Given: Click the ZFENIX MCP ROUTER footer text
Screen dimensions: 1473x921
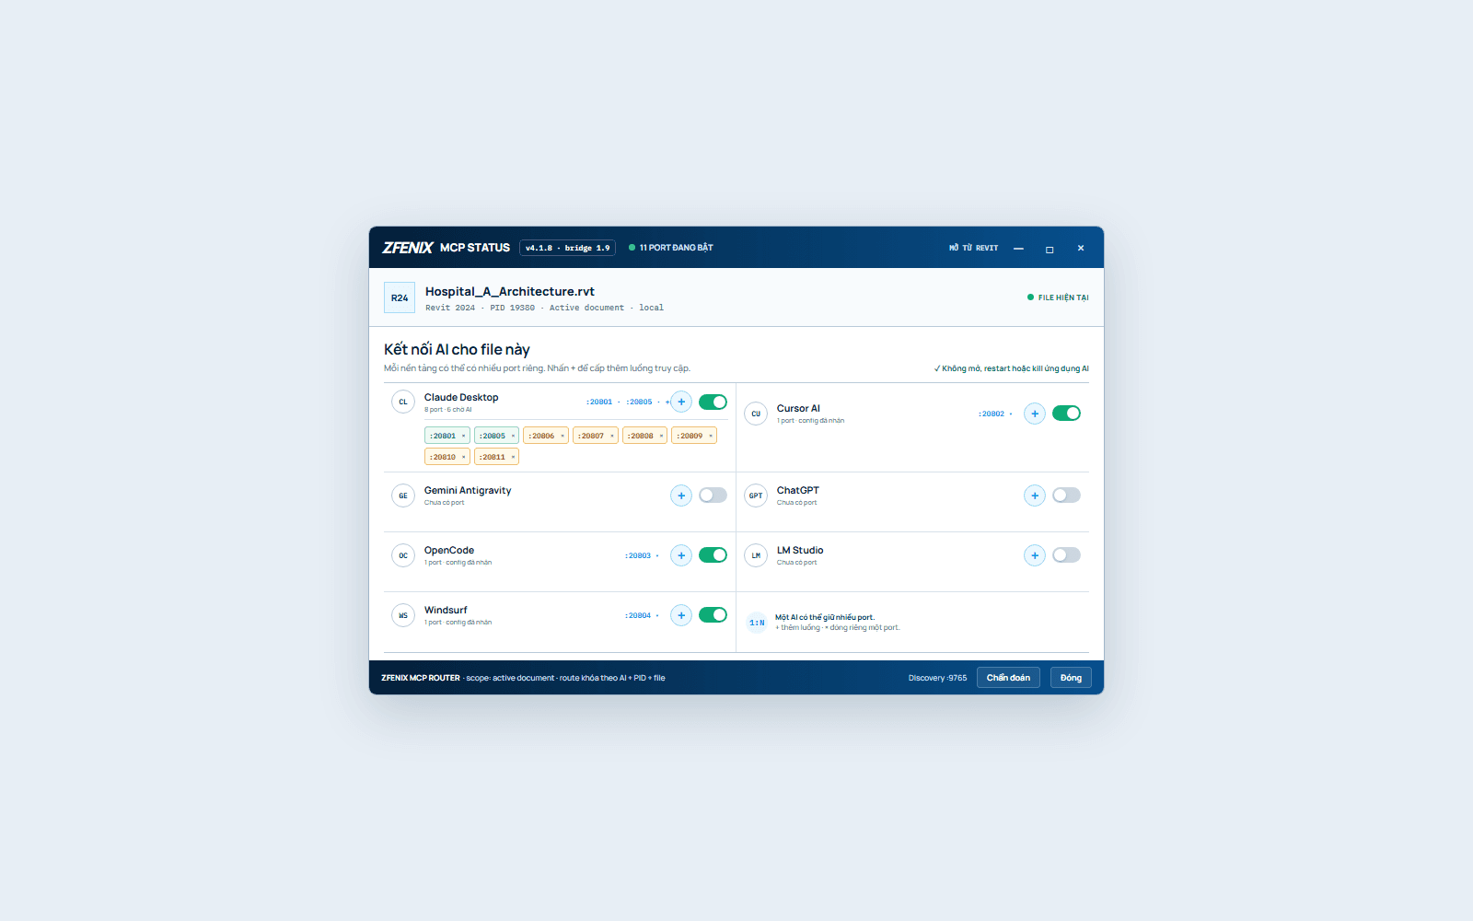Looking at the screenshot, I should [x=421, y=678].
